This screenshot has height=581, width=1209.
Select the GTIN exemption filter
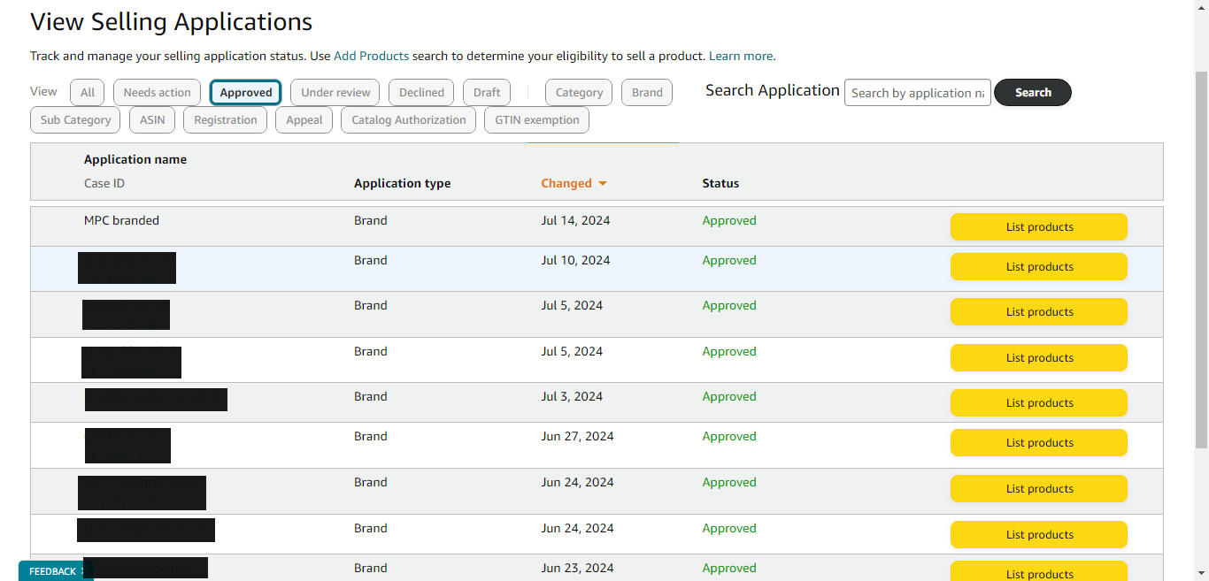click(536, 119)
